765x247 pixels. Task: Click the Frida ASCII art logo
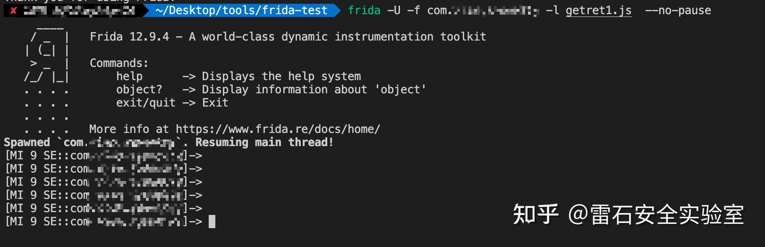point(47,77)
